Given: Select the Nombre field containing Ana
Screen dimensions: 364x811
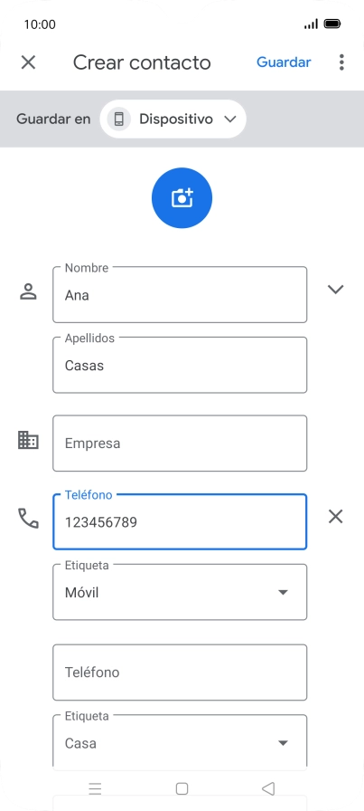Looking at the screenshot, I should (180, 295).
